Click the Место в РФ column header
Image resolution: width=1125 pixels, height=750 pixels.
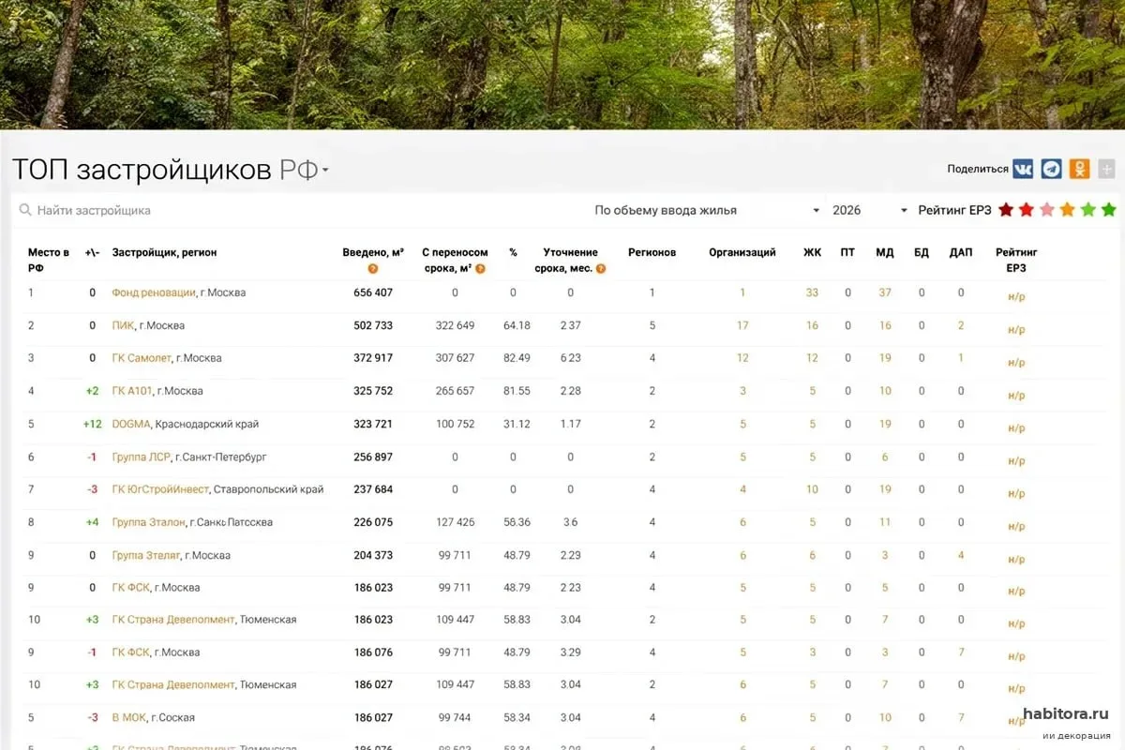(49, 260)
